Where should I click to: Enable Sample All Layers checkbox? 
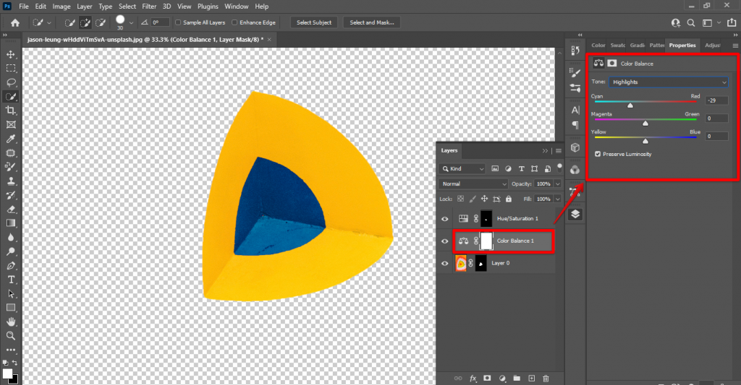click(x=178, y=22)
